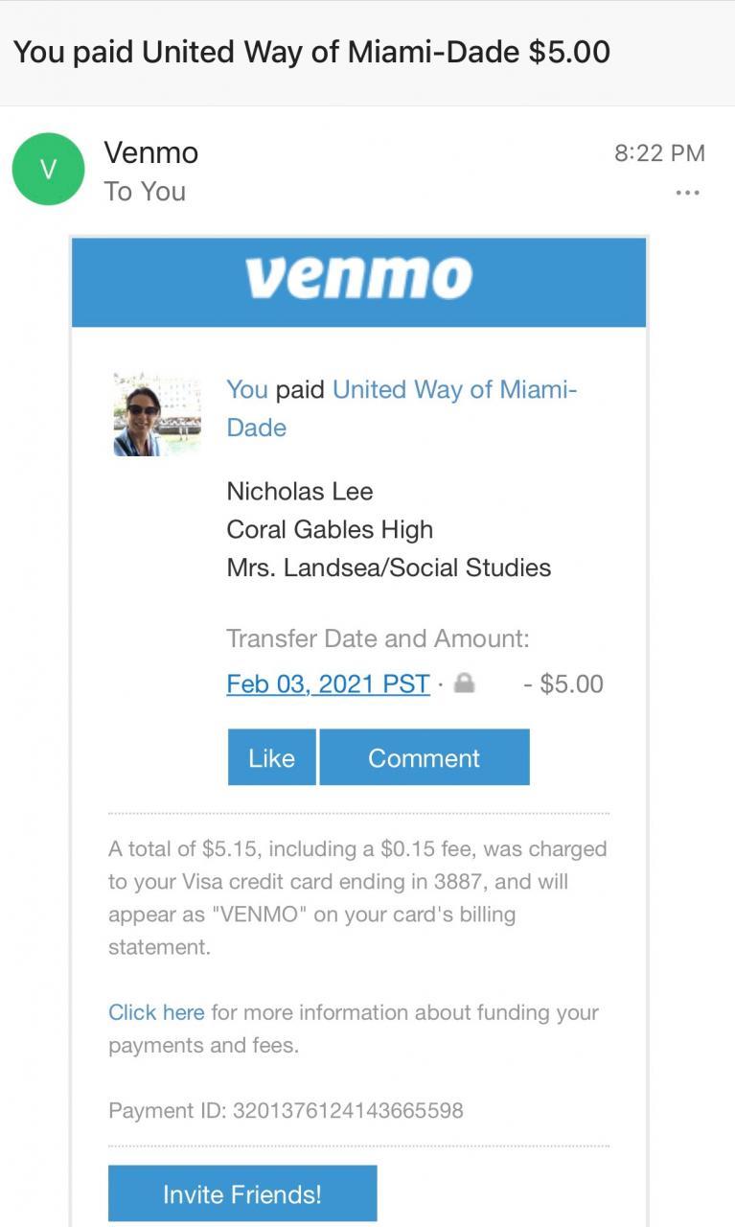Viewport: 735px width, 1227px height.
Task: Tap the - $5.00 transfer amount
Action: [563, 684]
